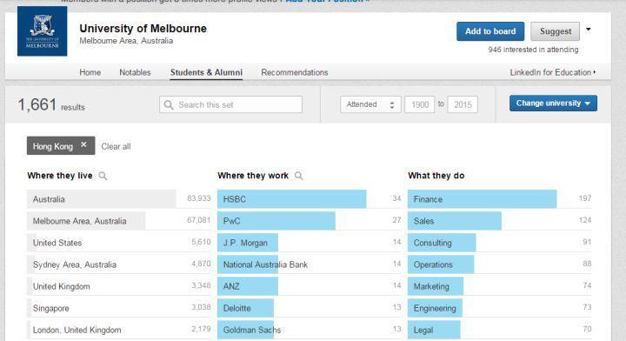Click the Add to board button
Screen dimensions: 626x341
pyautogui.click(x=490, y=31)
